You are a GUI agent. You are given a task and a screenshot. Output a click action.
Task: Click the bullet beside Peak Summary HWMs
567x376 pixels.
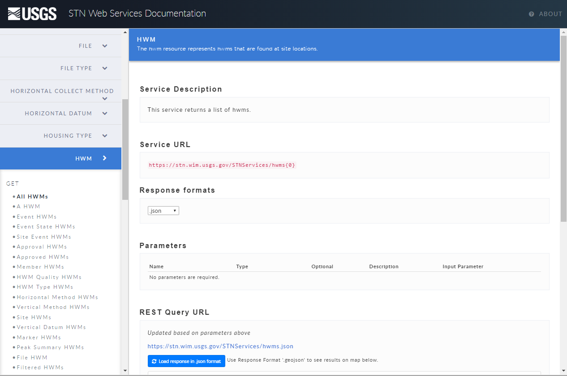coord(14,347)
